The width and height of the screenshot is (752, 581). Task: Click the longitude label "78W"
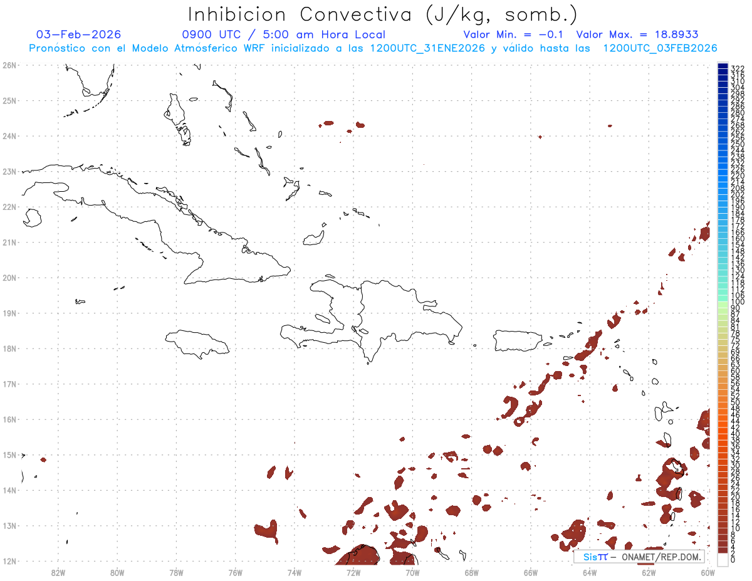click(176, 572)
